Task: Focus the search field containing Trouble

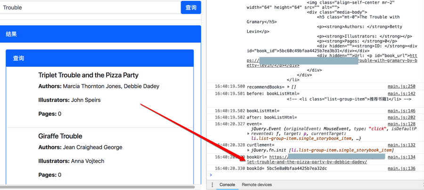Action: [90, 8]
